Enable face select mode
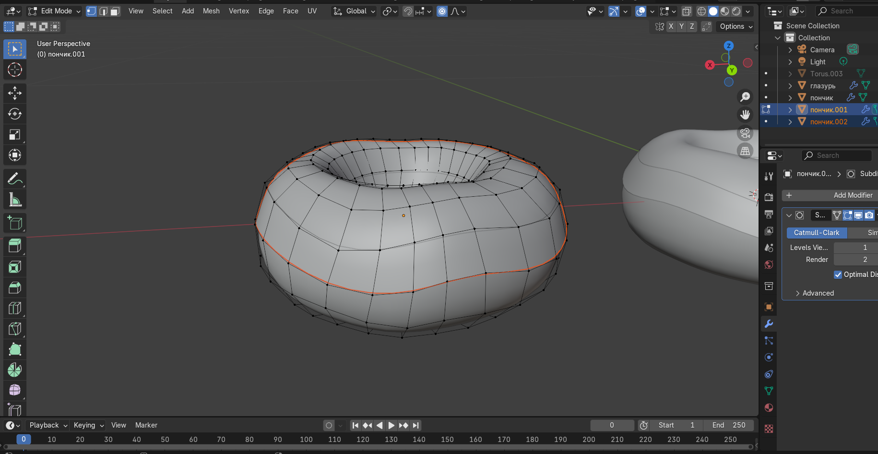The height and width of the screenshot is (454, 878). [x=115, y=11]
